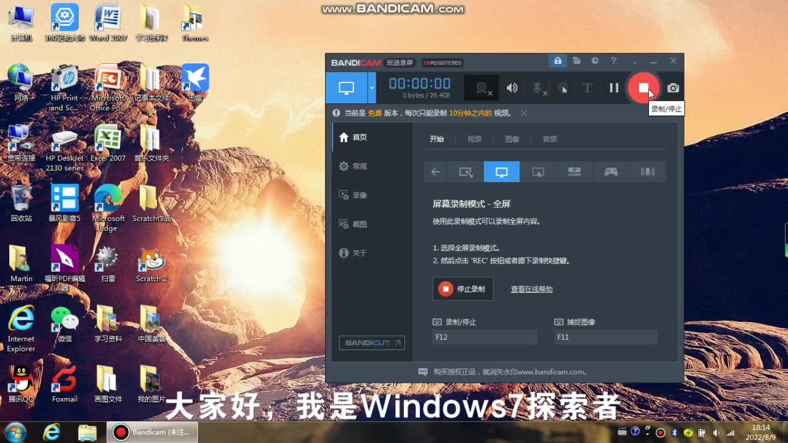The height and width of the screenshot is (443, 788).
Task: Open the speaker volume settings icon
Action: coord(512,88)
